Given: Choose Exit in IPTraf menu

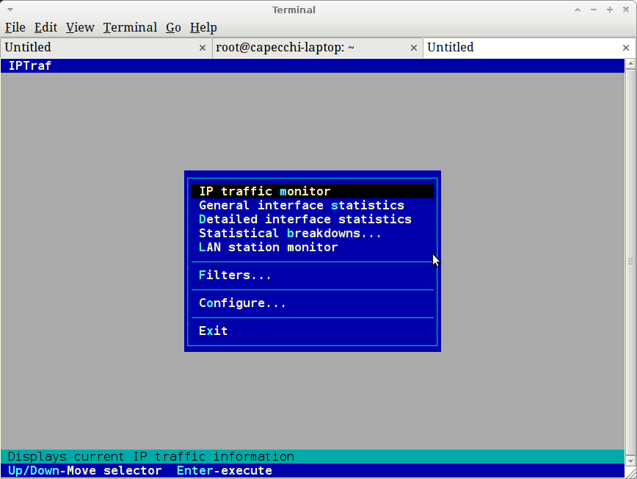Looking at the screenshot, I should coord(313,331).
